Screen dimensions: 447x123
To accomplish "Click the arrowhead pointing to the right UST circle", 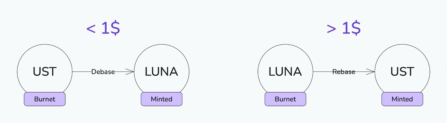I will (x=370, y=72).
